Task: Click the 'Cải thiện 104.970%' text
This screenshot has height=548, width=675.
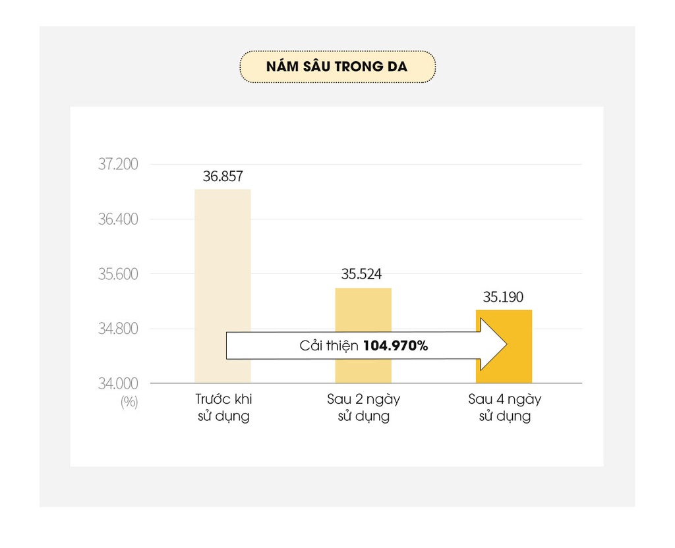Action: pyautogui.click(x=363, y=345)
